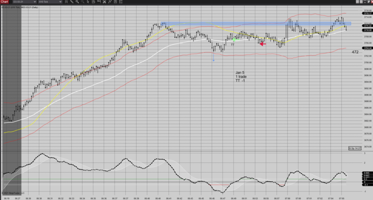The image size is (373, 200).
Task: Open the chart style bar type icon
Action: 66,2
